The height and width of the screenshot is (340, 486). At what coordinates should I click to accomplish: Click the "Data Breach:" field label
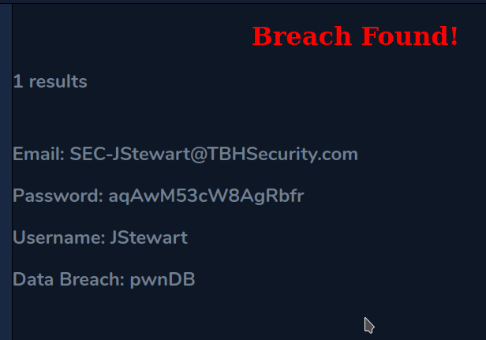[x=69, y=279]
